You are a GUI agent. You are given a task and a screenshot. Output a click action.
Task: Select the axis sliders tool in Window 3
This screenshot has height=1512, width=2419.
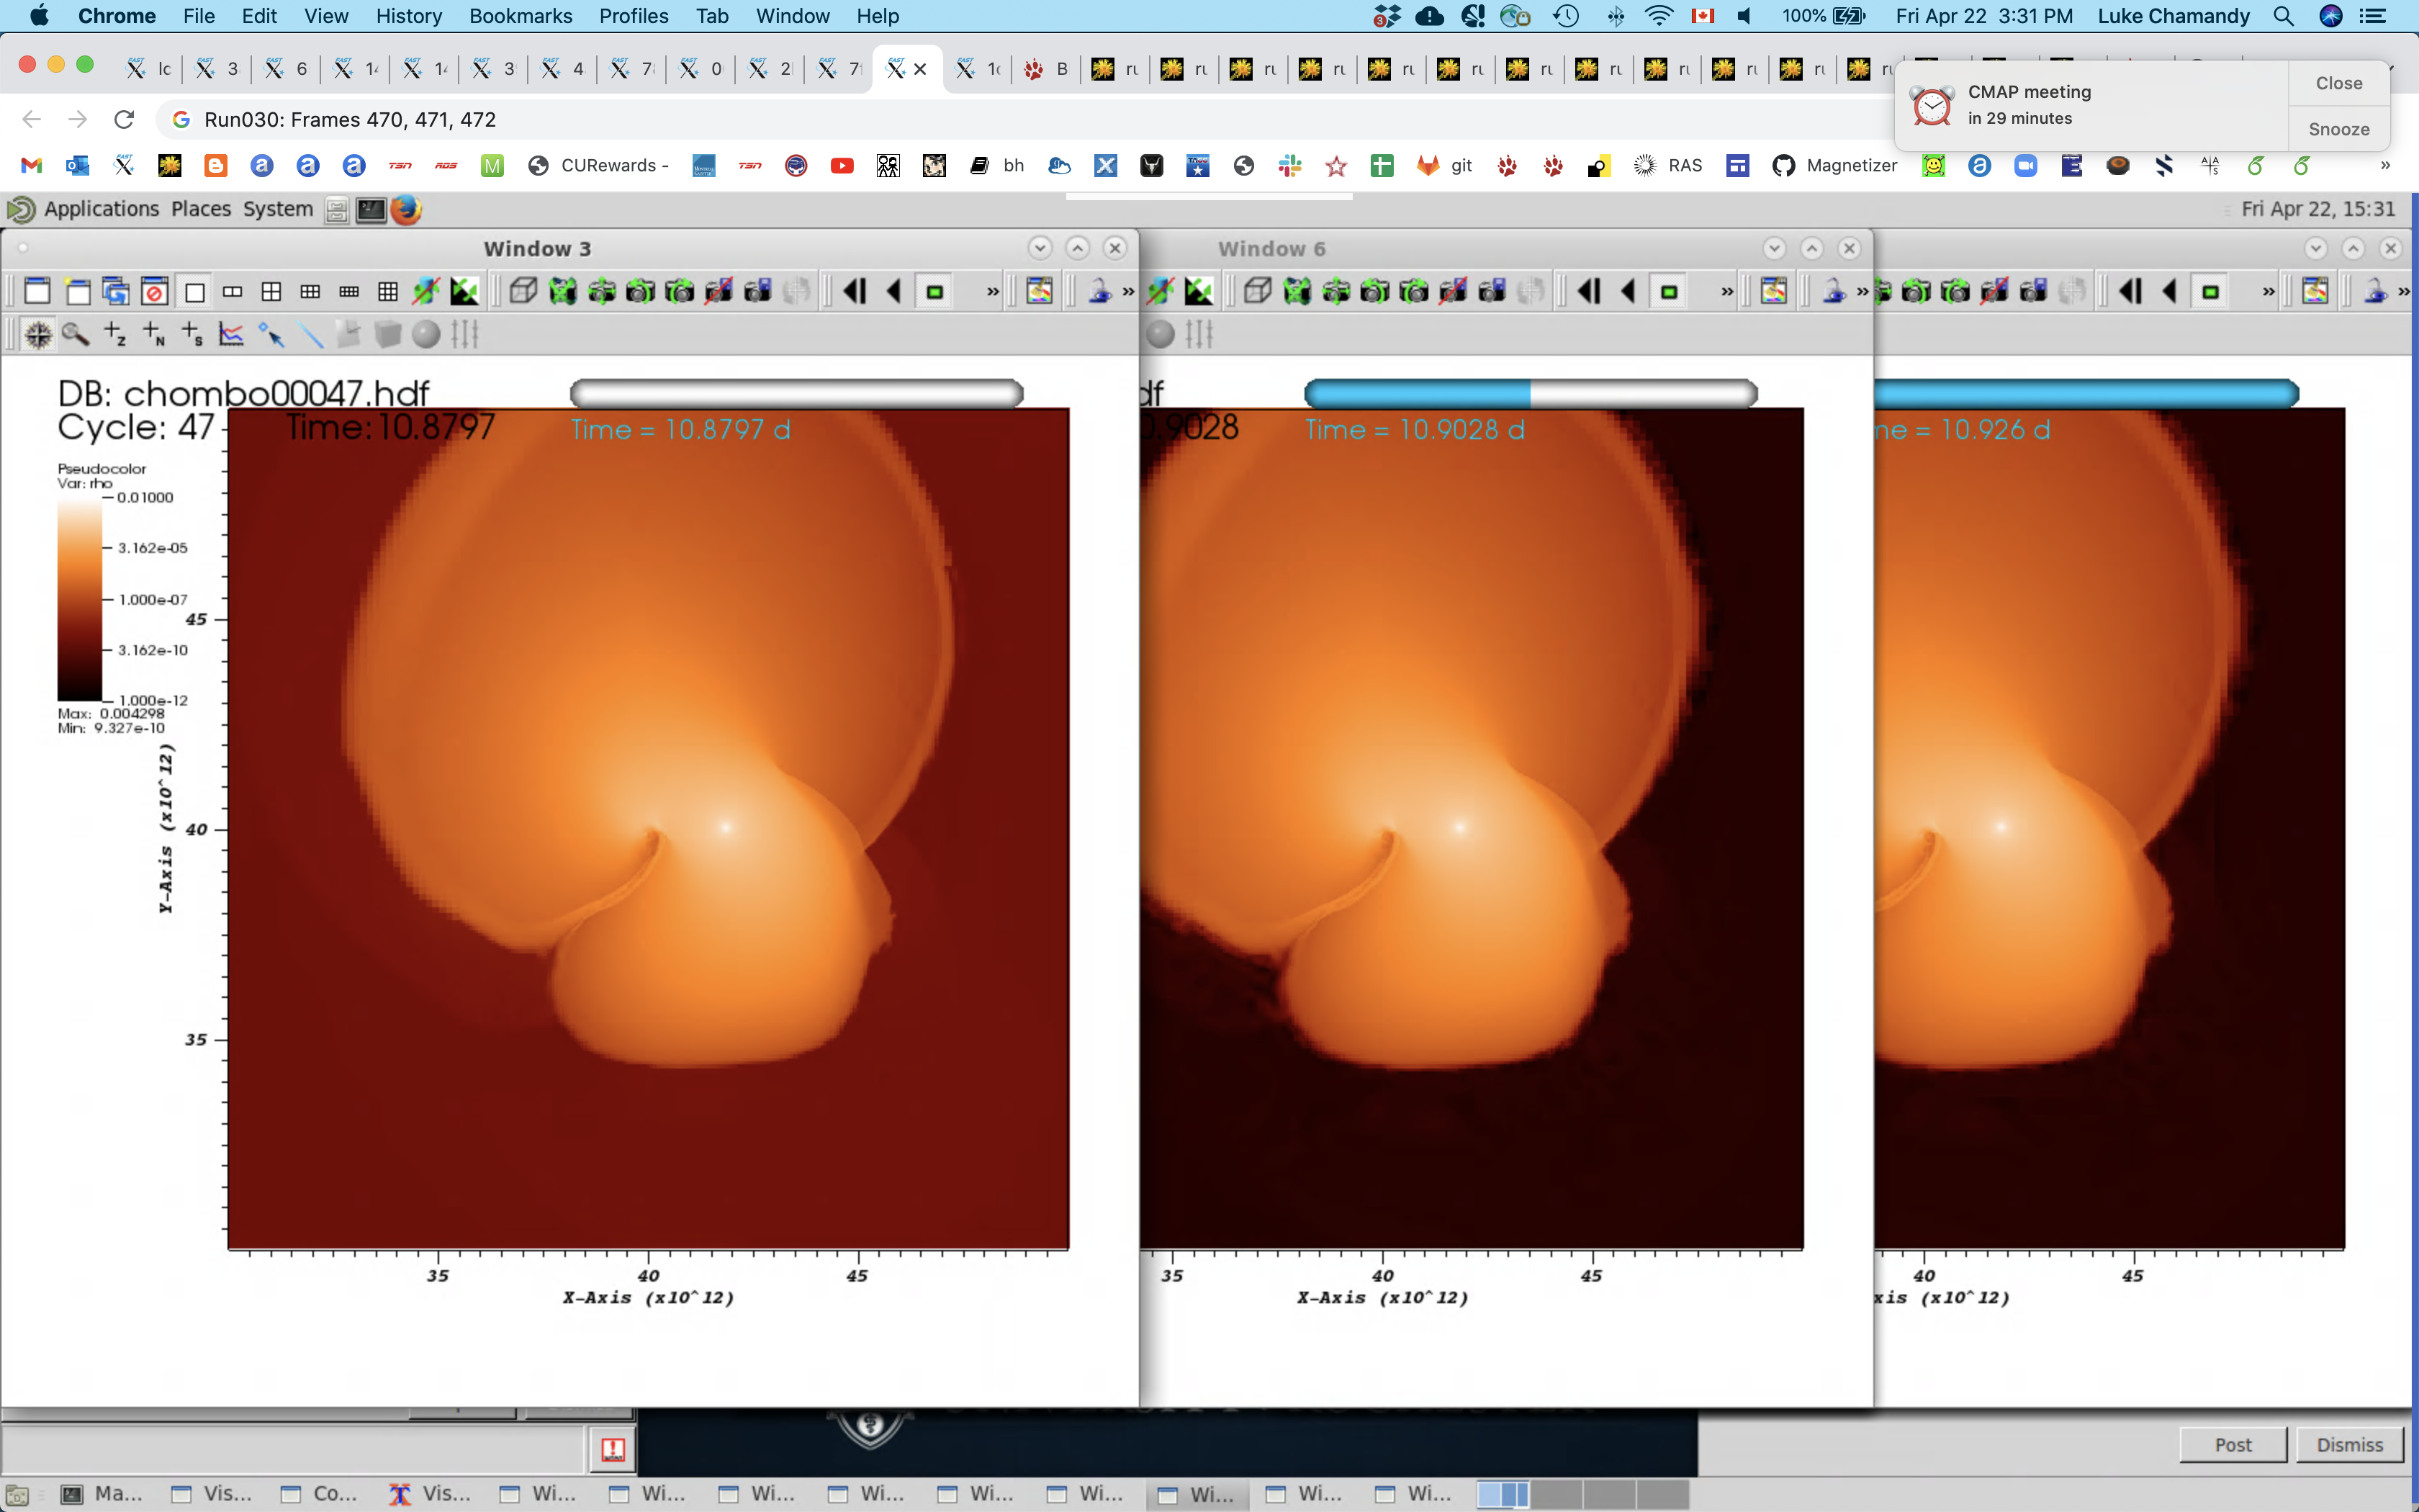(465, 335)
